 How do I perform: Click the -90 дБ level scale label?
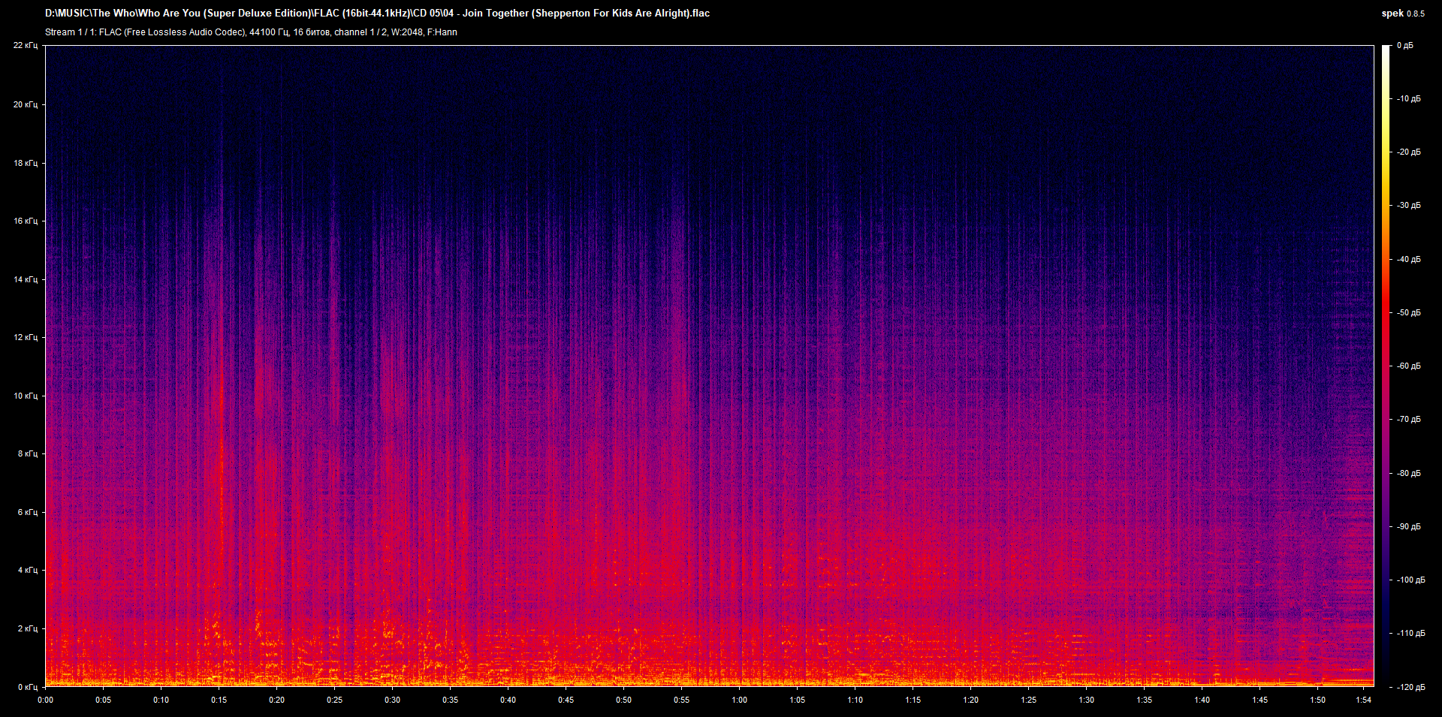pyautogui.click(x=1408, y=526)
